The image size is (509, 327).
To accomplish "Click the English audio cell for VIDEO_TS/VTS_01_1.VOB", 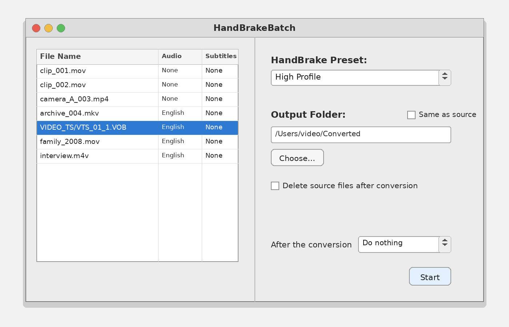I will [180, 128].
